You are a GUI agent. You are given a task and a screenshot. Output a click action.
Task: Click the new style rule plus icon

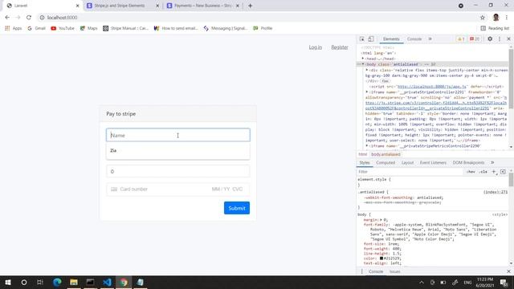click(x=494, y=172)
